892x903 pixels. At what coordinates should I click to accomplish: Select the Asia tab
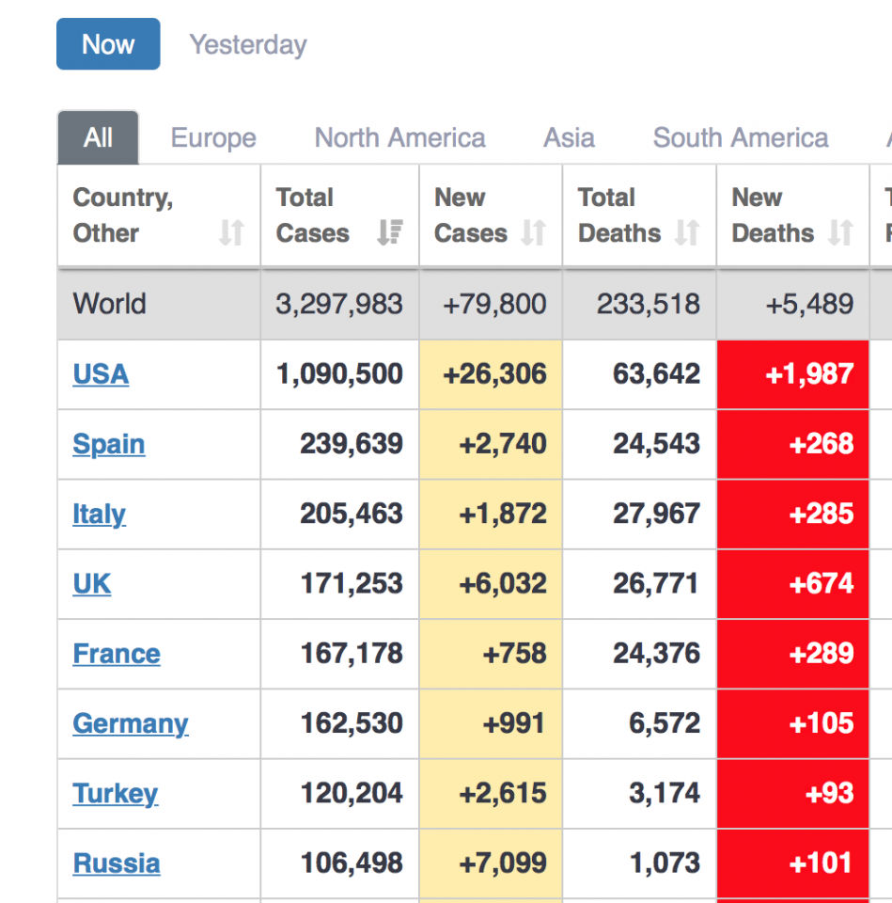569,138
